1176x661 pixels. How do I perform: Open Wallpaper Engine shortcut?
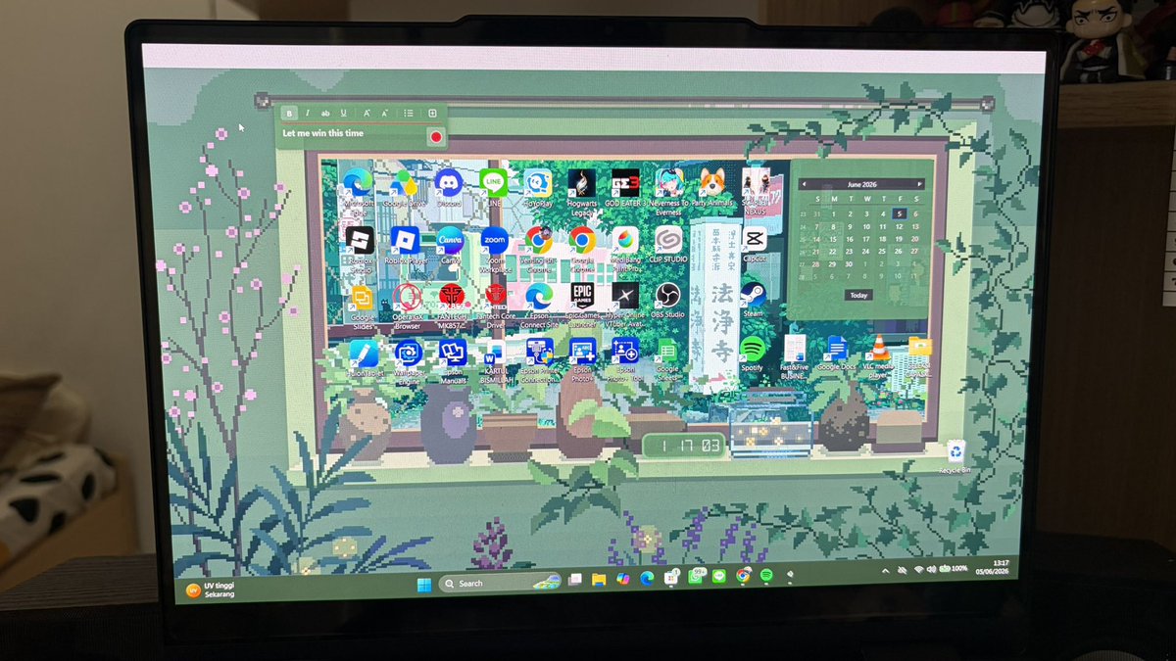pyautogui.click(x=408, y=361)
